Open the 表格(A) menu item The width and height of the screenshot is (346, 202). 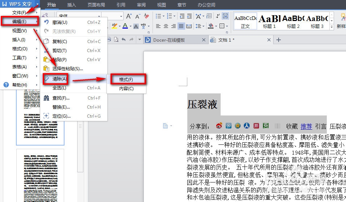20,67
